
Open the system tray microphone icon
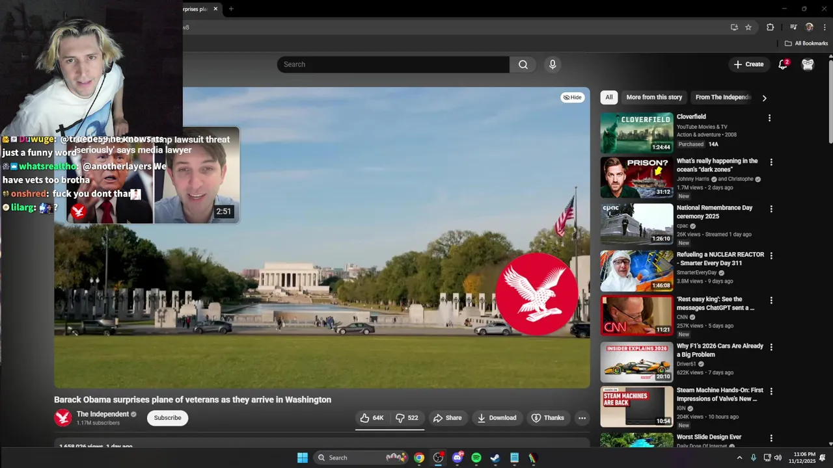(x=754, y=458)
